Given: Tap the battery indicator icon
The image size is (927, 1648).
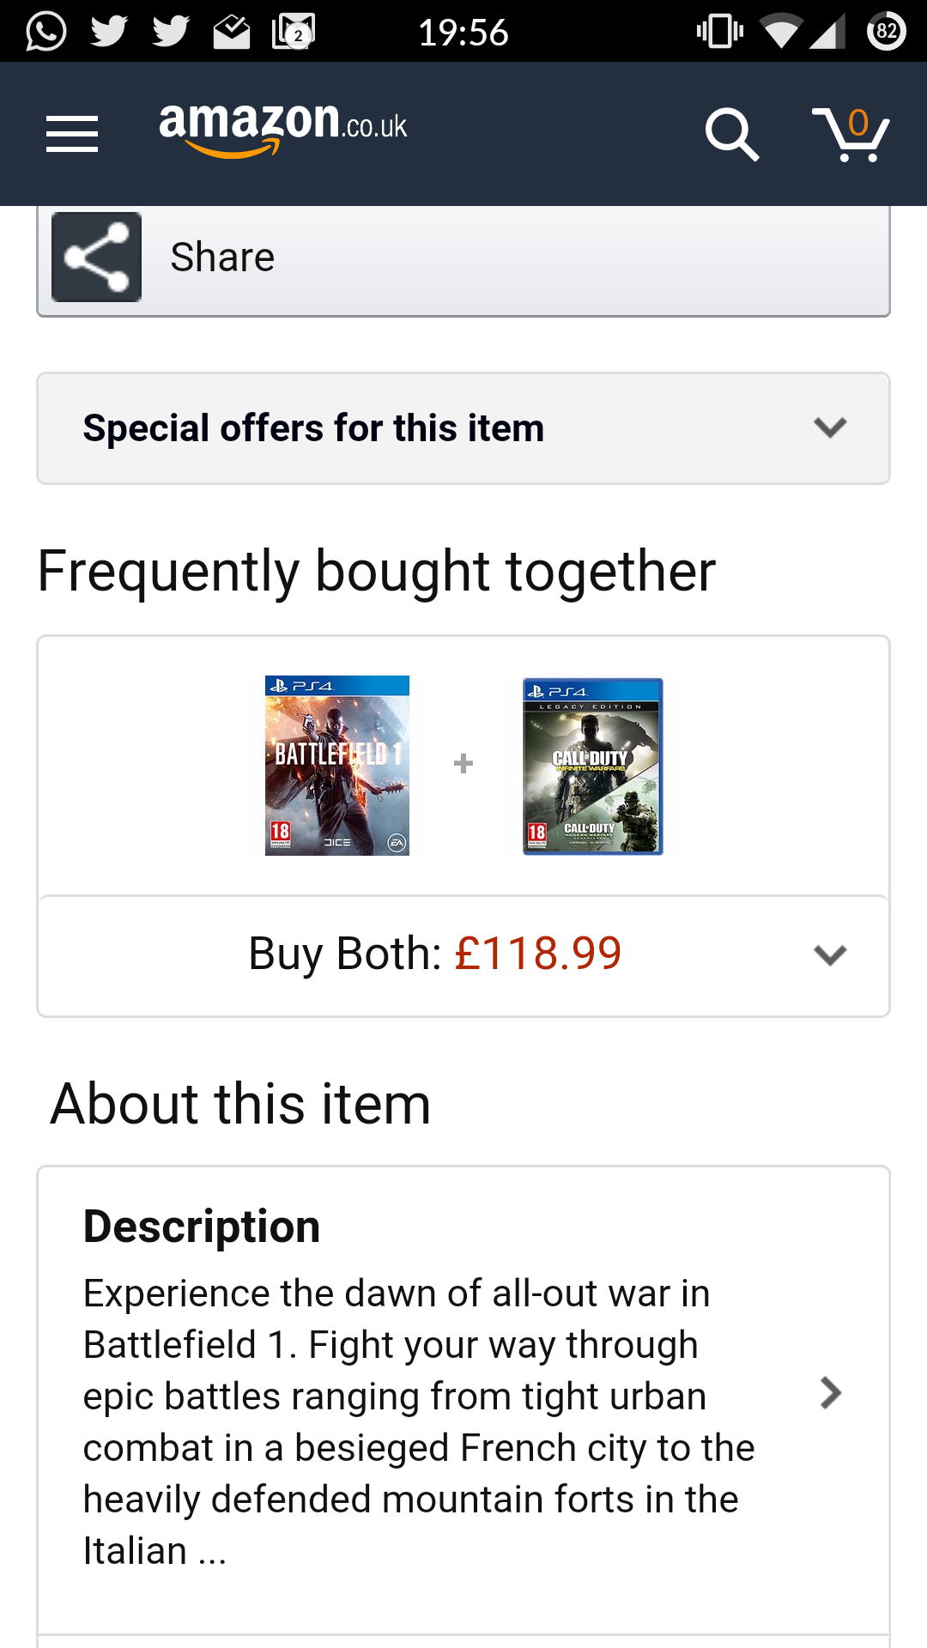Looking at the screenshot, I should pos(887,32).
